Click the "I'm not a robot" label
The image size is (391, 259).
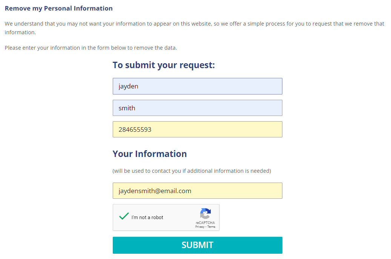(x=147, y=218)
